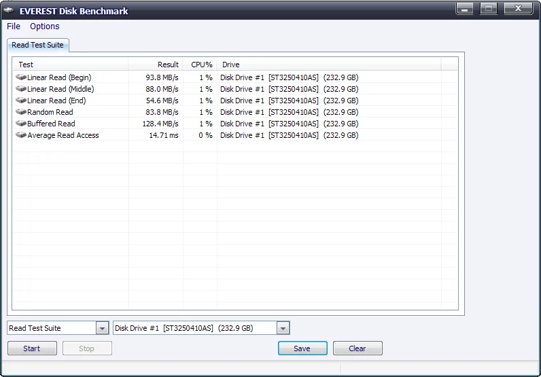Screen dimensions: 541x377
Task: Click the disk icon beside Linear Read (End)
Action: pos(21,101)
